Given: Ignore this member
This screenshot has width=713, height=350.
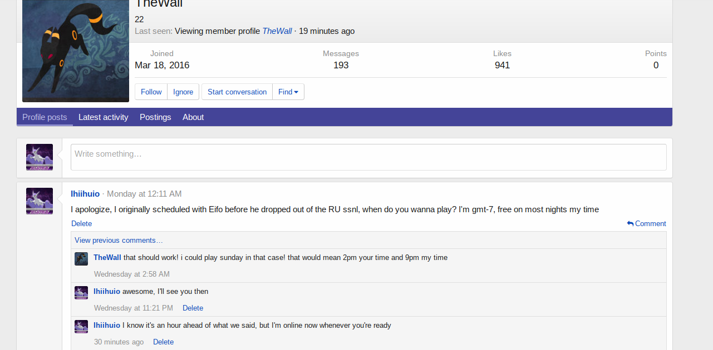Looking at the screenshot, I should click(x=183, y=92).
